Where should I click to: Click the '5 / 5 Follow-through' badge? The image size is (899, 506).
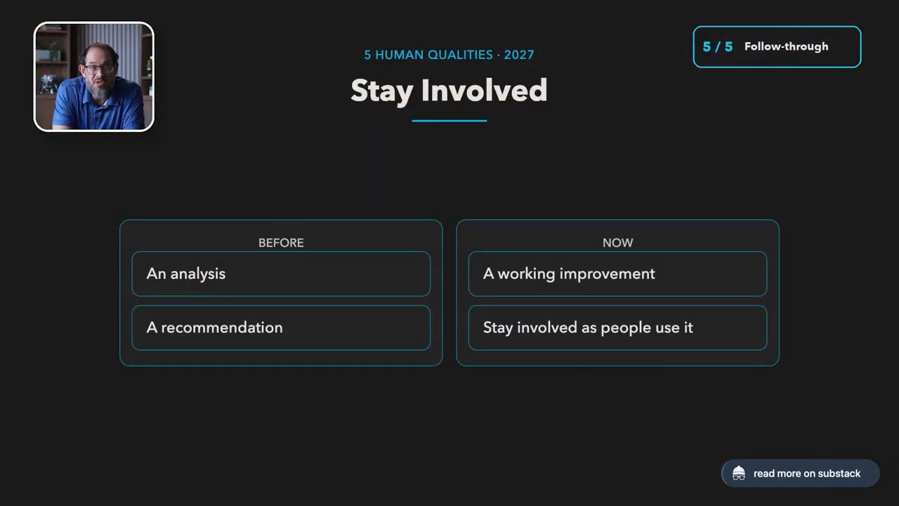click(777, 47)
